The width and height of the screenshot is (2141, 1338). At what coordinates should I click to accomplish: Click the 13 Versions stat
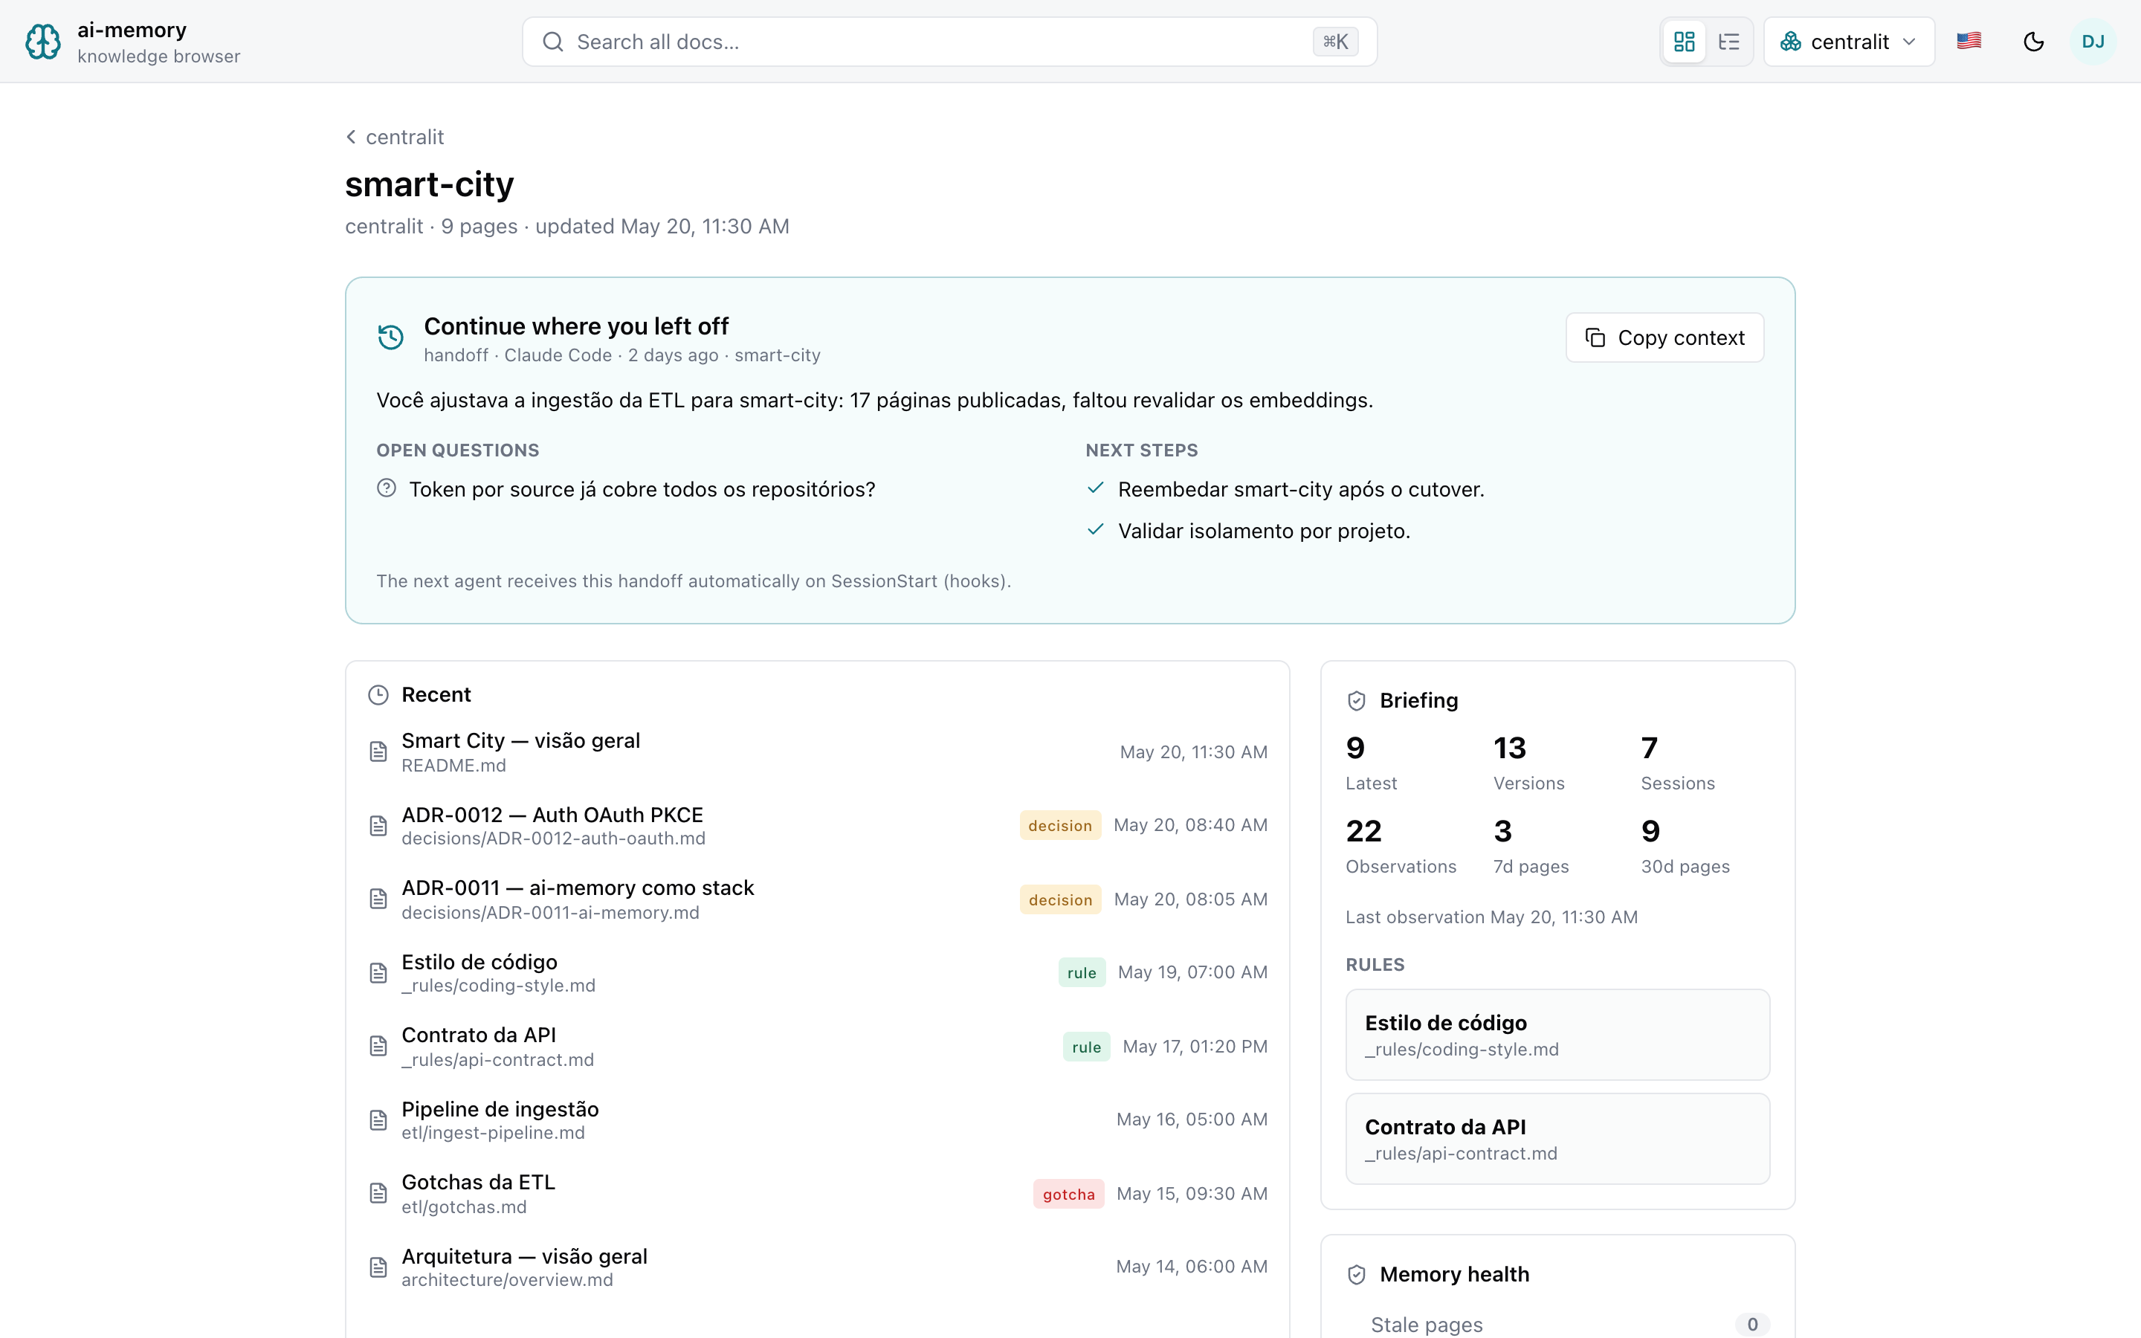[x=1528, y=763]
